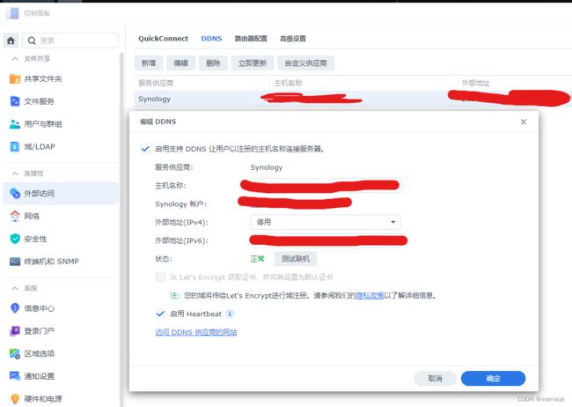Switch to the 高级设置 tab
This screenshot has width=572, height=407.
292,39
